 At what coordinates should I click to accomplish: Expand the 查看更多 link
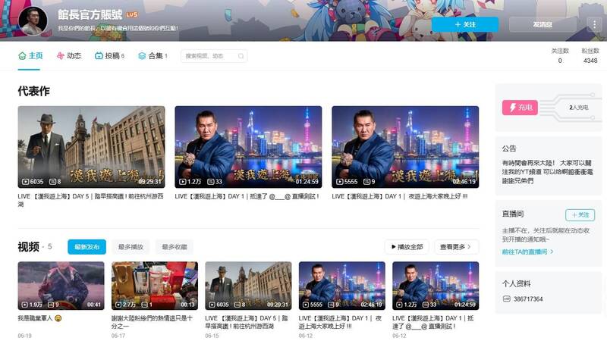click(x=456, y=246)
